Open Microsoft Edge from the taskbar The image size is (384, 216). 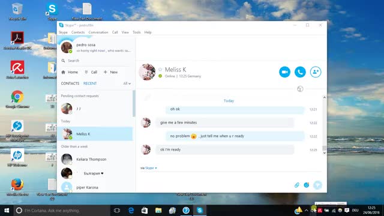click(131, 211)
